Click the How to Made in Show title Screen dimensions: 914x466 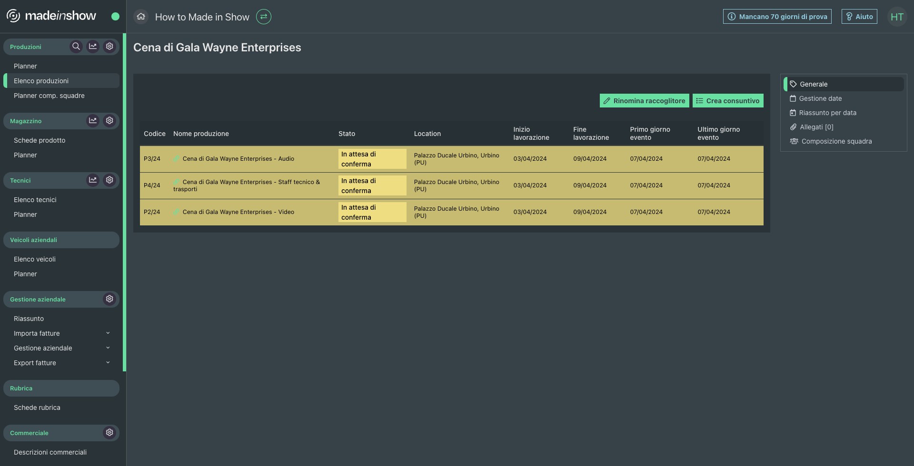202,17
